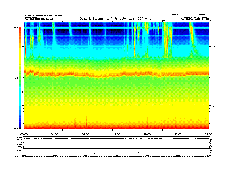Click the "-130.00" label on the color scale
This screenshot has width=225, height=173.
point(16,27)
